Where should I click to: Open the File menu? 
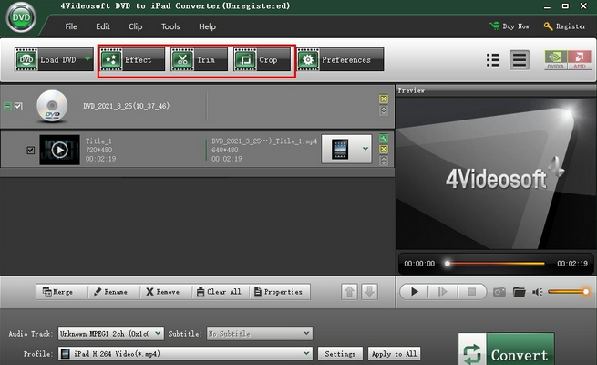pyautogui.click(x=71, y=26)
